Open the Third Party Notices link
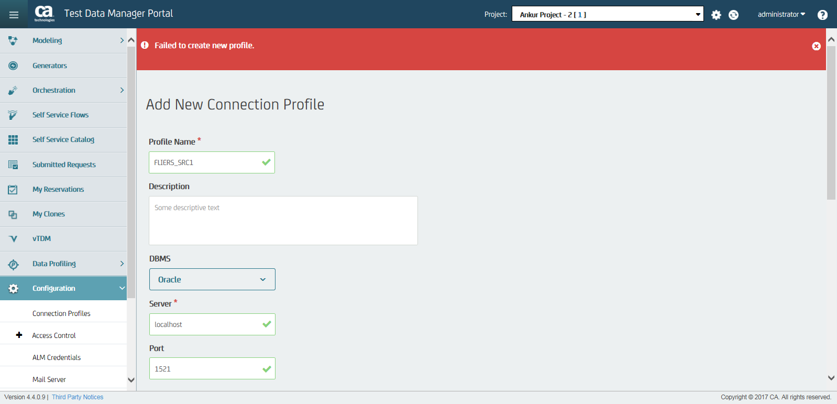 coord(77,397)
